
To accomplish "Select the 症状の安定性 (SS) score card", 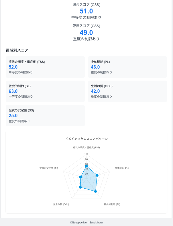I will (x=45, y=116).
